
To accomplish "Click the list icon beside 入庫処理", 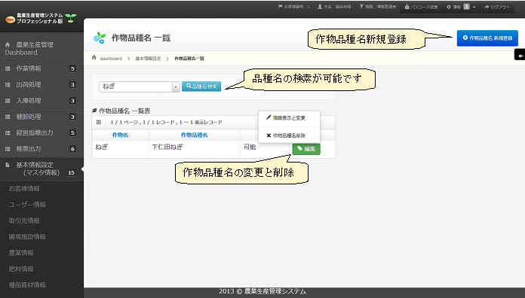I will 8,101.
